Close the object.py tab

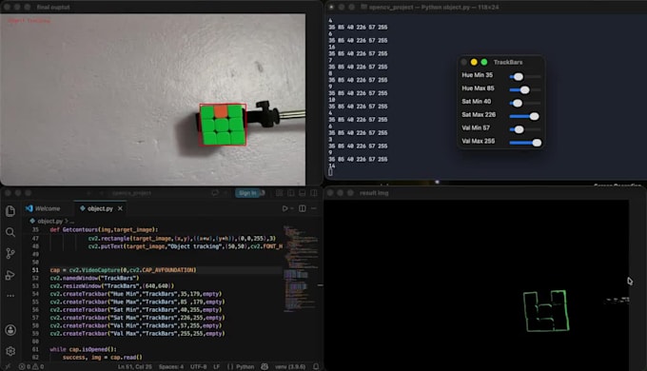(120, 208)
